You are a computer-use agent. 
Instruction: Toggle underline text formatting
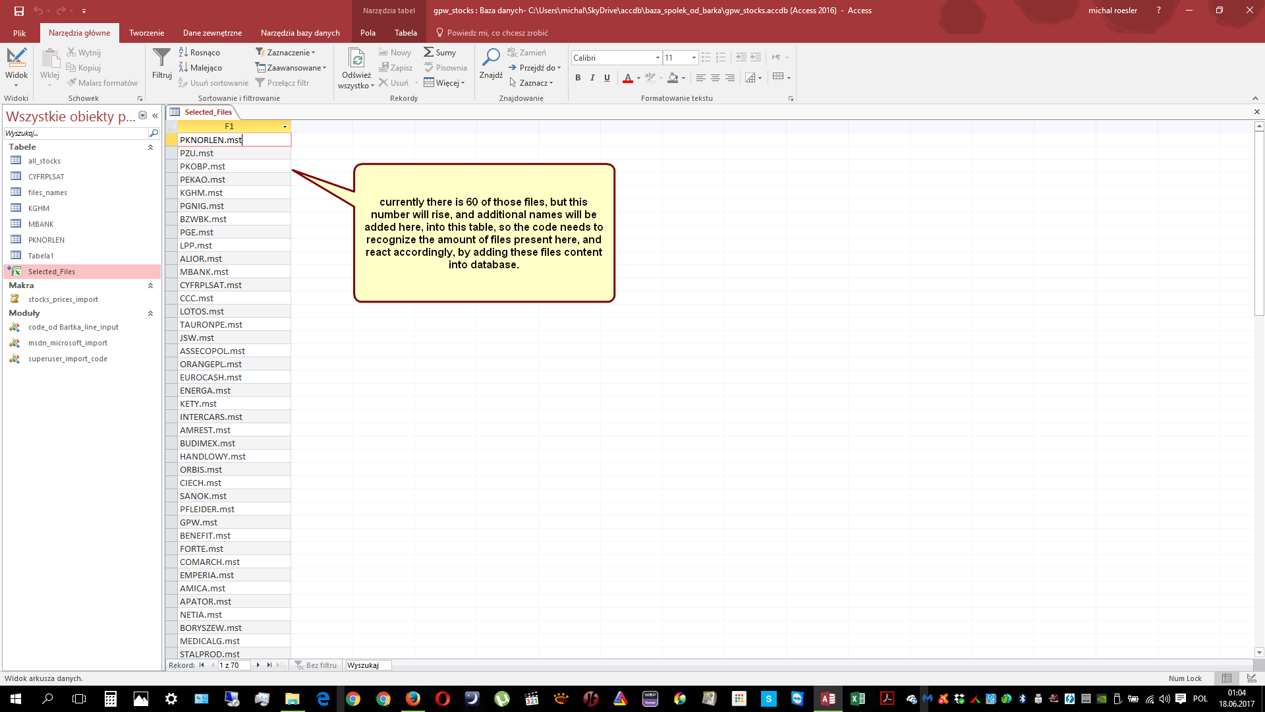point(607,78)
